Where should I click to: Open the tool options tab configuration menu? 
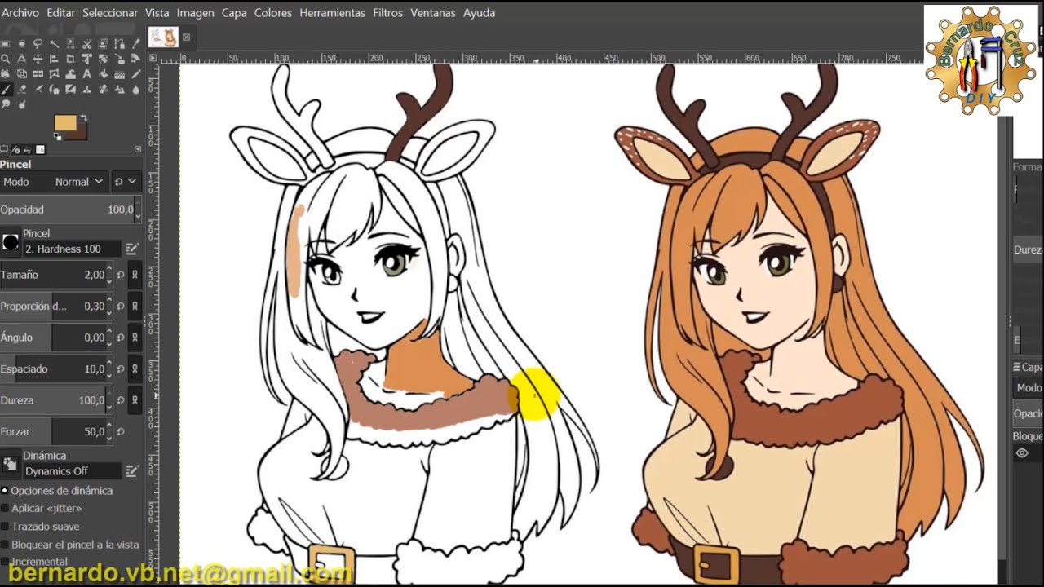(x=138, y=150)
